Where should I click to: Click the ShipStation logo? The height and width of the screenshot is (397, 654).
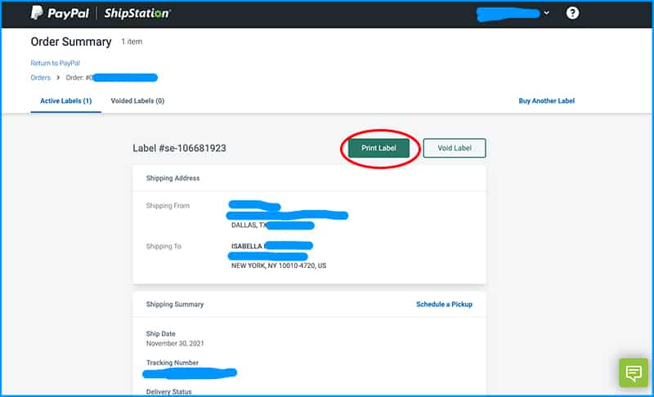(137, 13)
